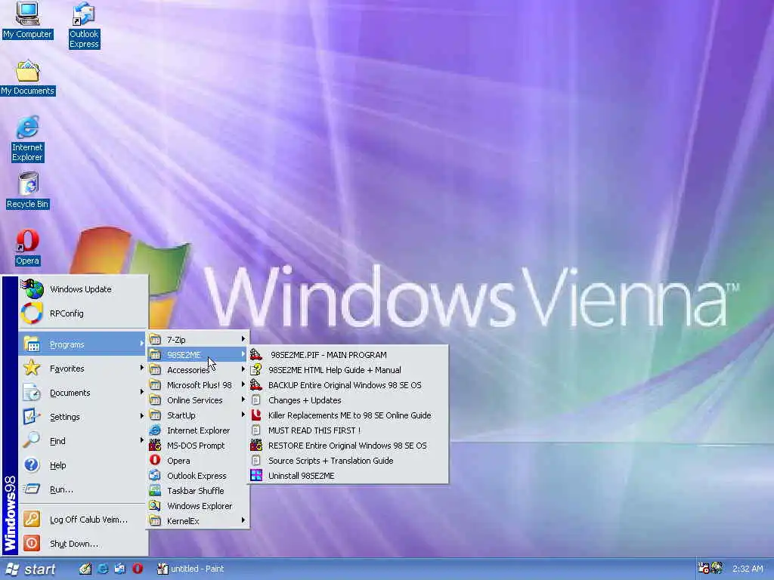The image size is (774, 580).
Task: Highlight the 98SE2ME folder in Programs
Action: pyautogui.click(x=198, y=355)
